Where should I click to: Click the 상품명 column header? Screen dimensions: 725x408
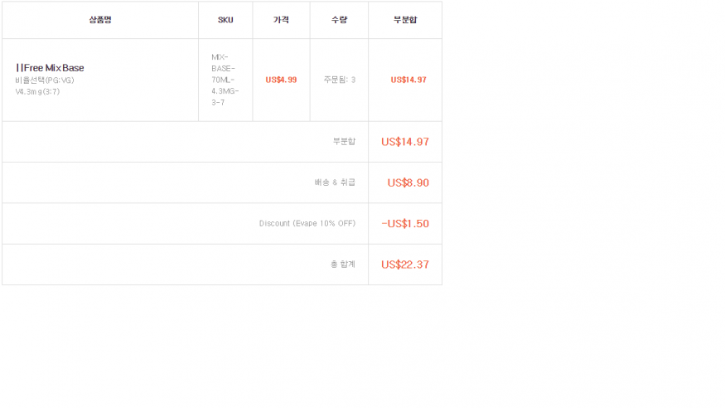100,20
